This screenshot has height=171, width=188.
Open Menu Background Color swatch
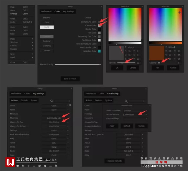99,44
